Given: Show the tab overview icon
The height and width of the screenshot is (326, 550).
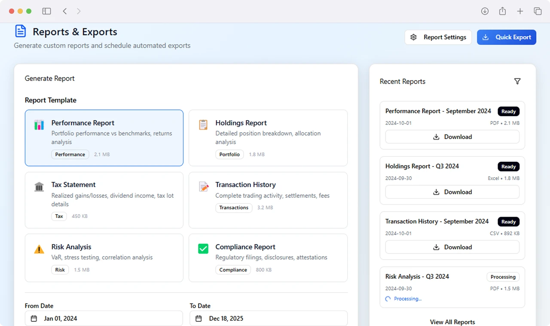Looking at the screenshot, I should (538, 11).
